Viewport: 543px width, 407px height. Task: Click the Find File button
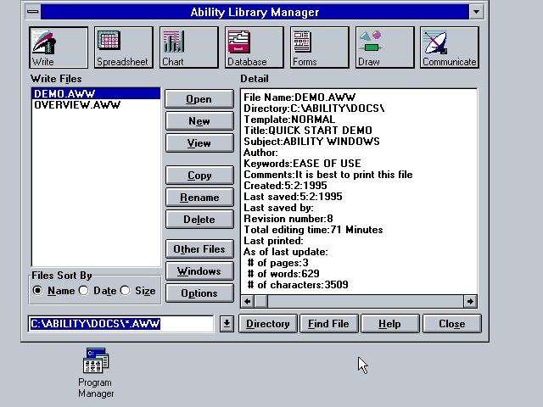pyautogui.click(x=328, y=324)
